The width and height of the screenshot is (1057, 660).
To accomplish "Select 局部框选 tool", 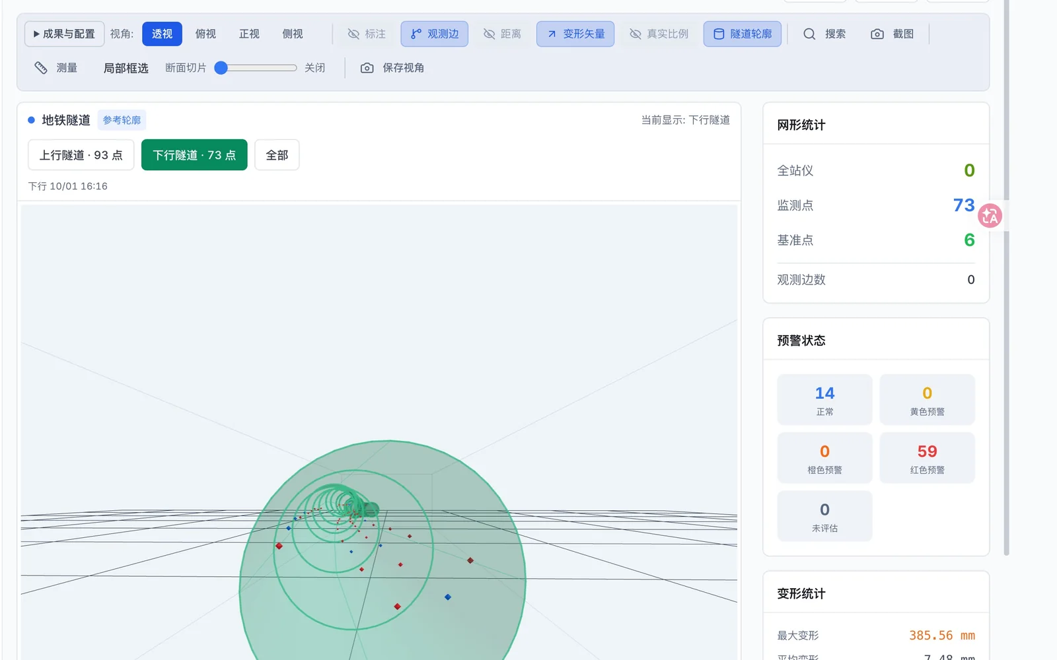I will pos(126,68).
